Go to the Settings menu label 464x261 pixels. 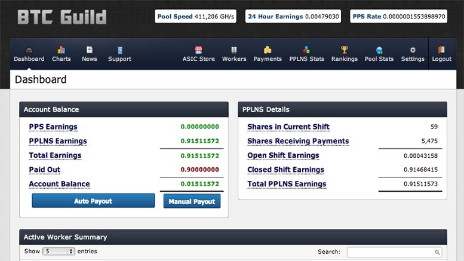(413, 59)
